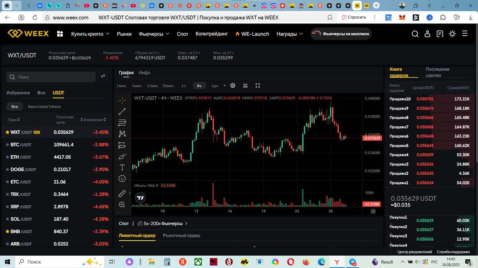This screenshot has width=478, height=268.
Task: Sort pair list by Пара column
Action: pyautogui.click(x=14, y=120)
